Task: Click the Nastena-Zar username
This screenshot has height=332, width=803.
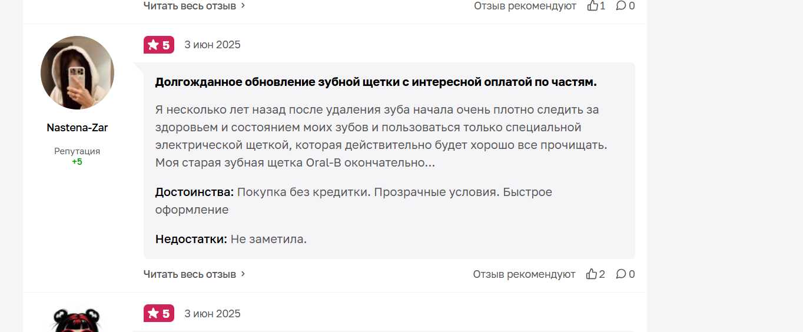Action: point(77,128)
